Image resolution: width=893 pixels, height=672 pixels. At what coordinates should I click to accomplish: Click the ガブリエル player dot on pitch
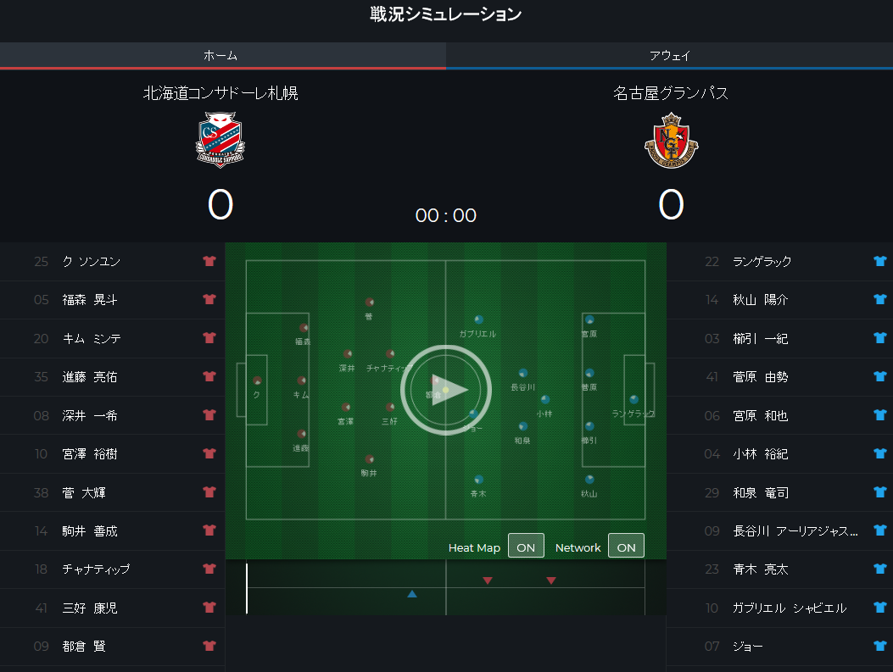(478, 319)
